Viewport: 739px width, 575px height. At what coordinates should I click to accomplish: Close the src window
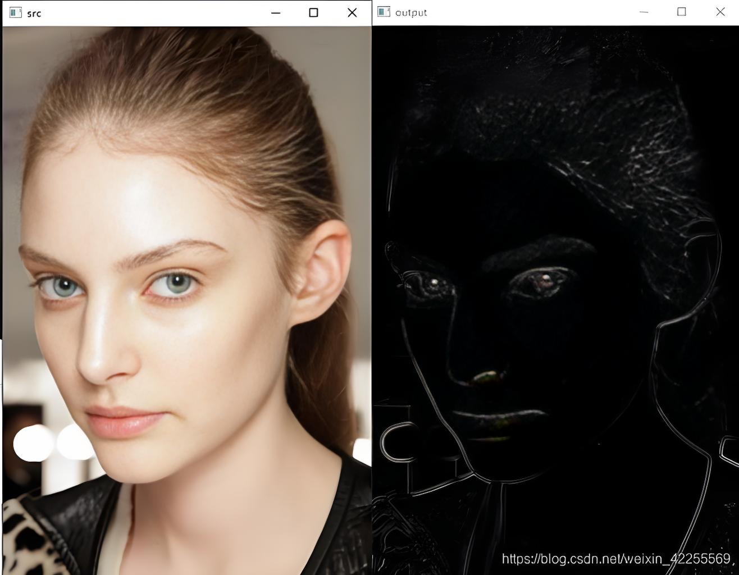tap(352, 13)
